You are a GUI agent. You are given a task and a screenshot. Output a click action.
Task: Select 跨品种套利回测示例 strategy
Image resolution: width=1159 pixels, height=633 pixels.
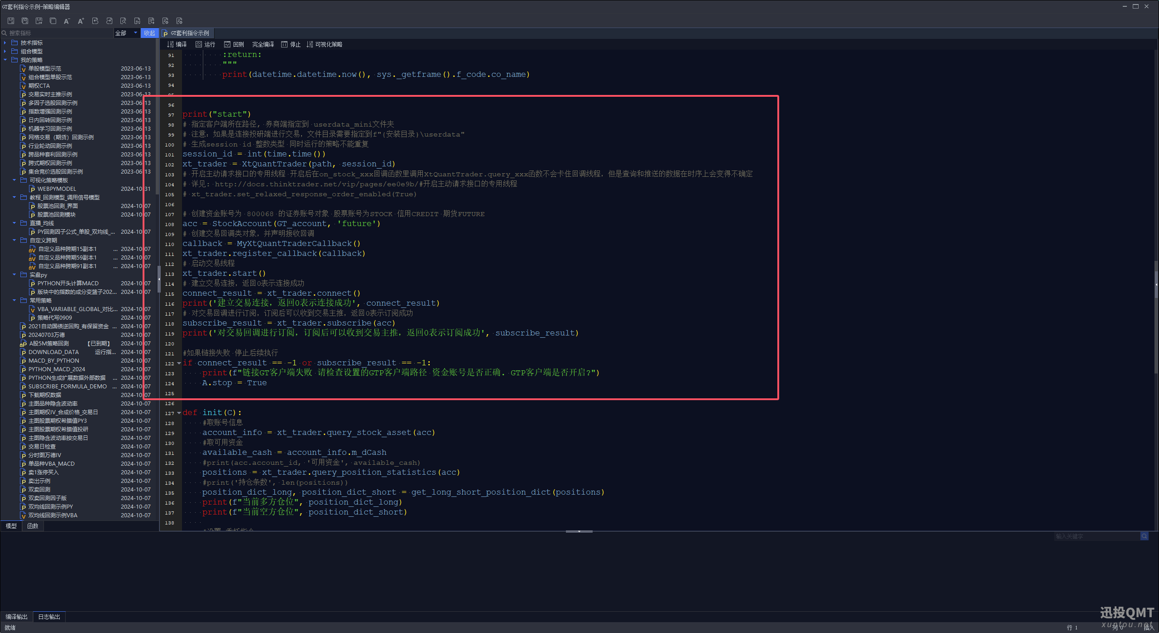pos(53,155)
